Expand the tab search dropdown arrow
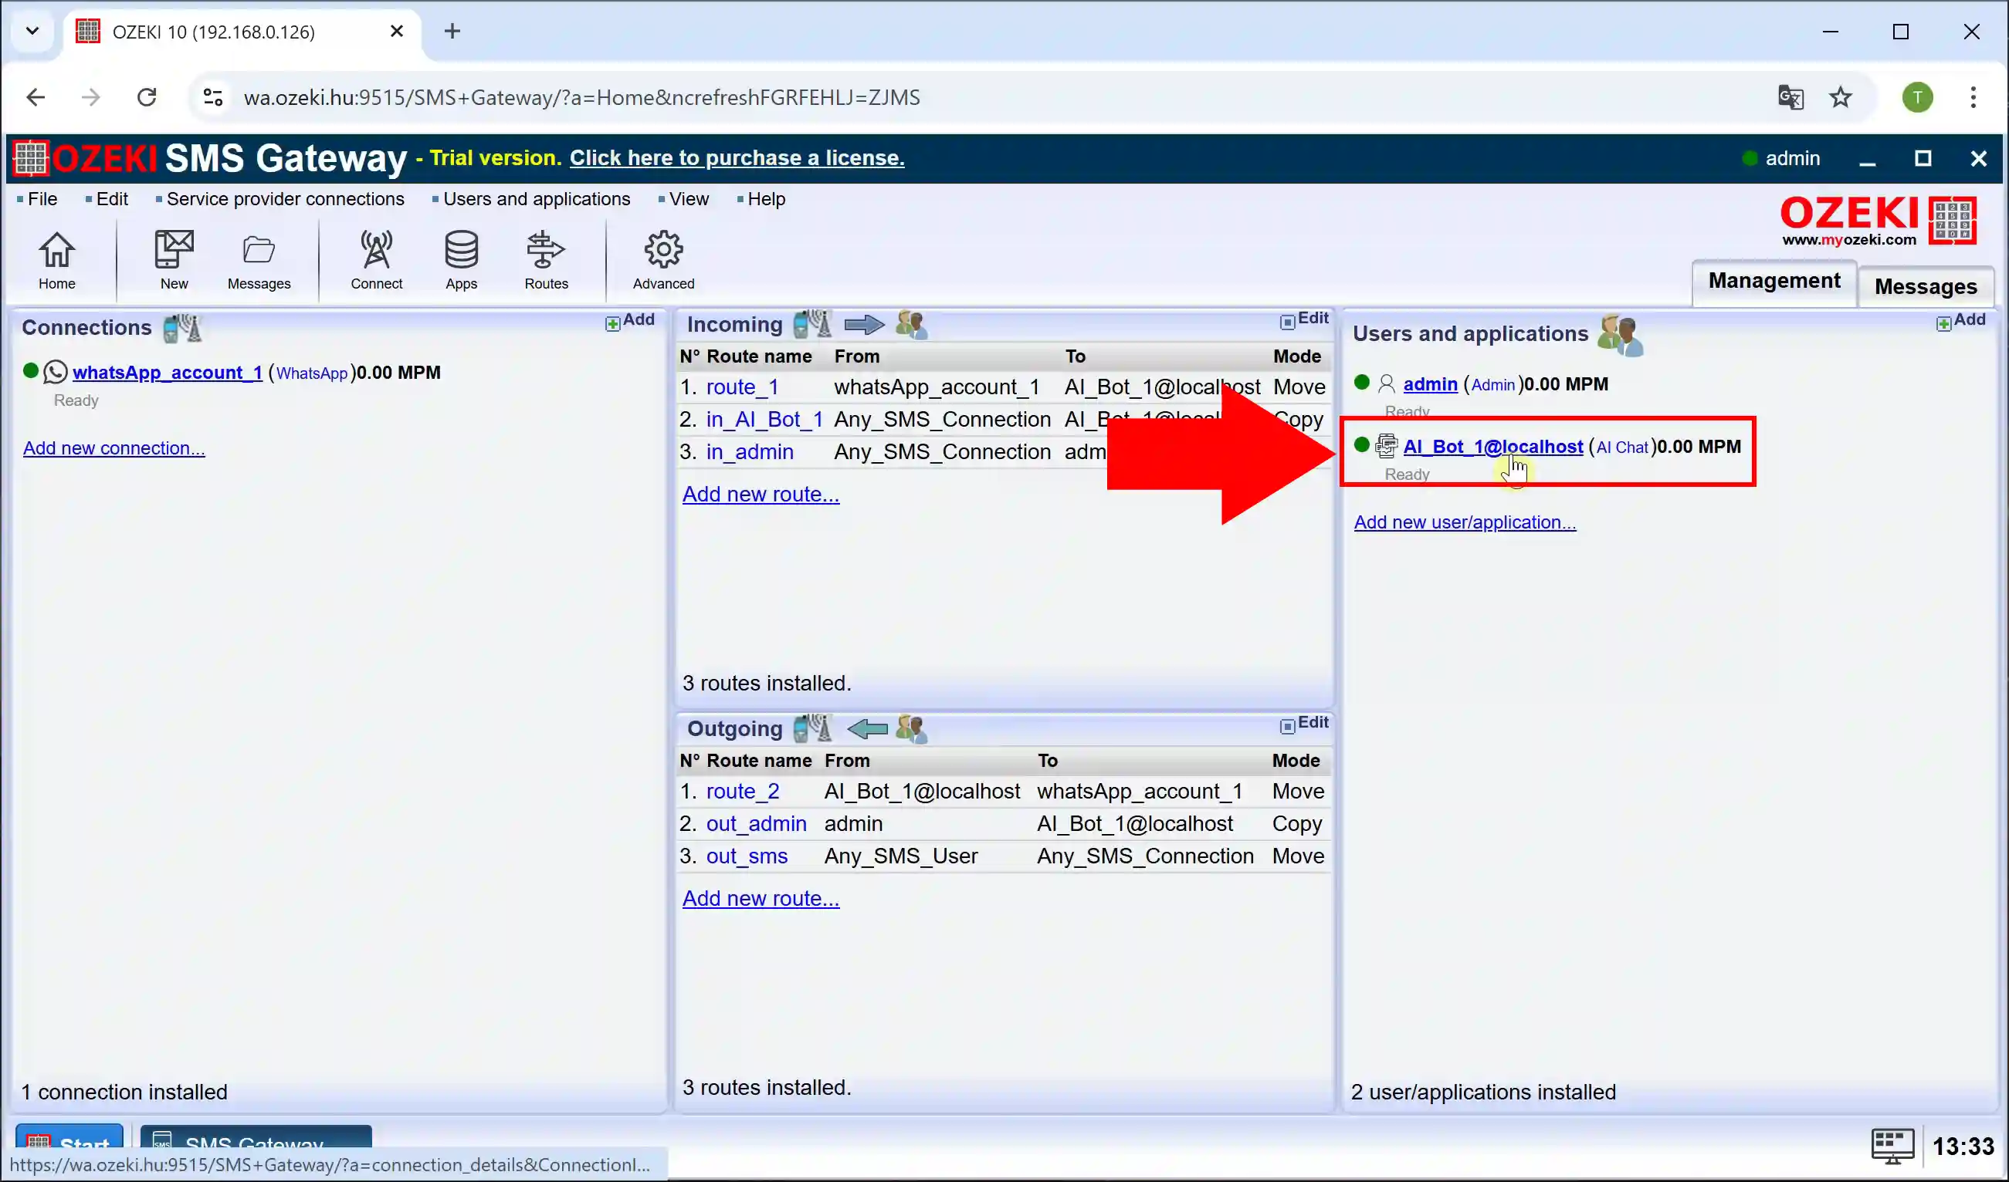 point(32,31)
